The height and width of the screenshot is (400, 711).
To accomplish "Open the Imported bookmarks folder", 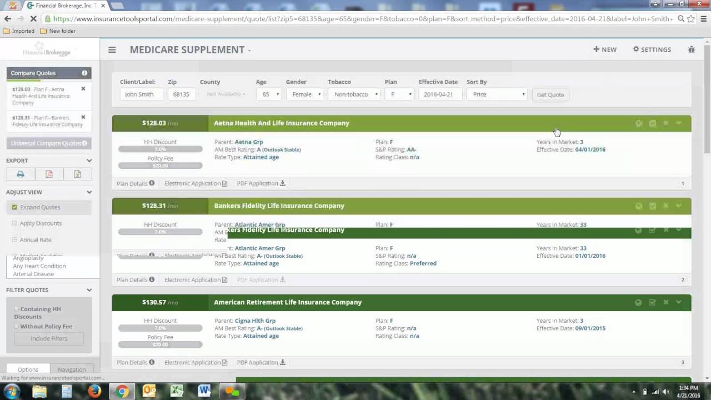I will tap(19, 31).
